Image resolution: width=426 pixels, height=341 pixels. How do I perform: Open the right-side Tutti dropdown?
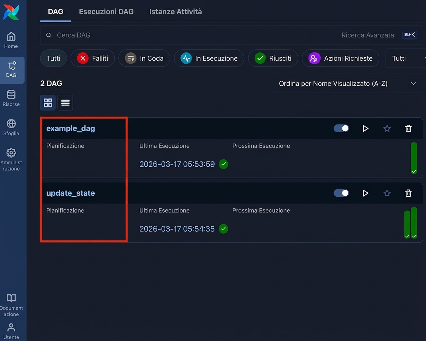click(405, 58)
